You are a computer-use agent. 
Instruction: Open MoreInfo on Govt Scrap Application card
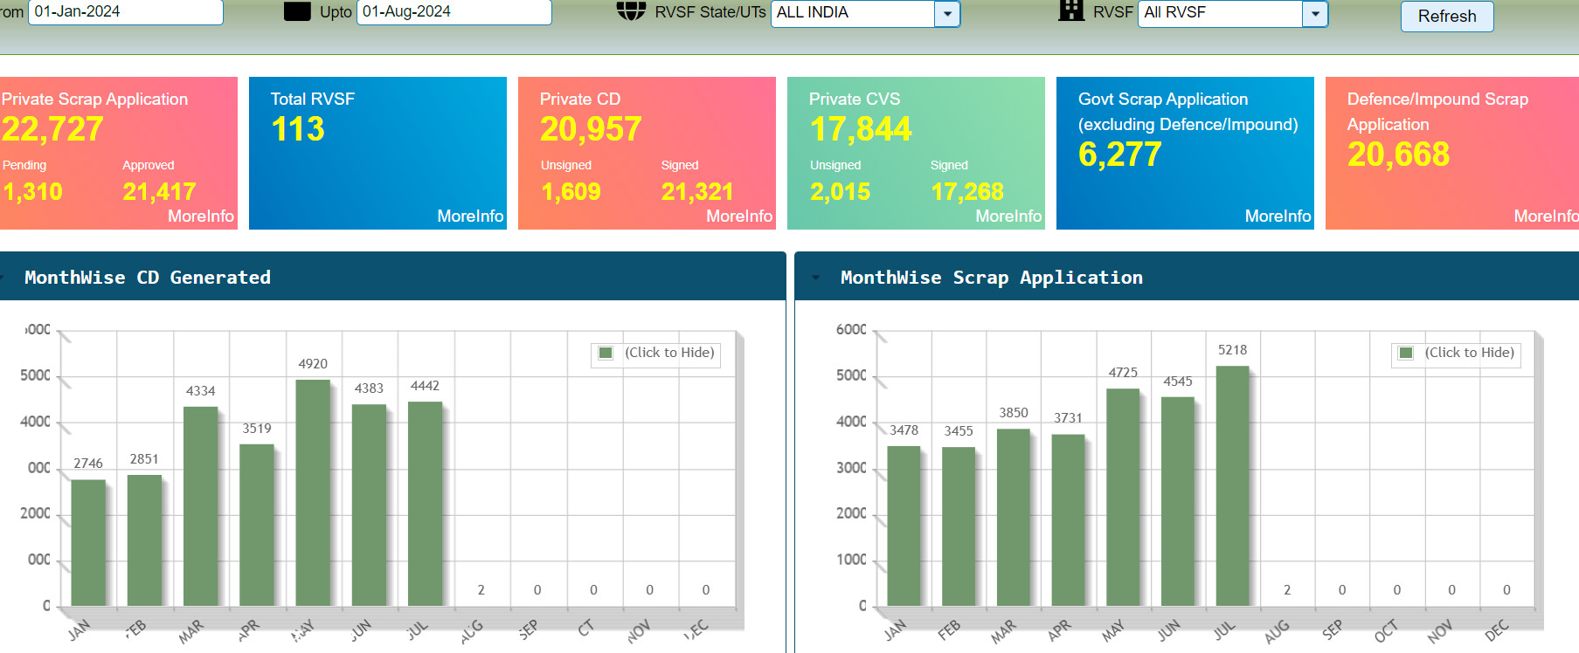(1277, 216)
